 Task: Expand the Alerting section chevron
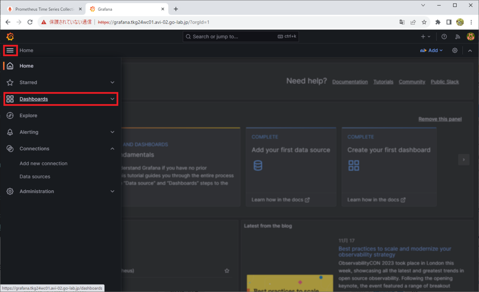pos(112,132)
